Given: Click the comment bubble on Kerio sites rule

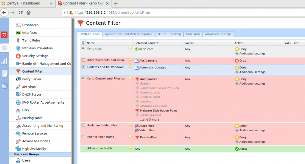Looking at the screenshot, I should pos(130,48).
